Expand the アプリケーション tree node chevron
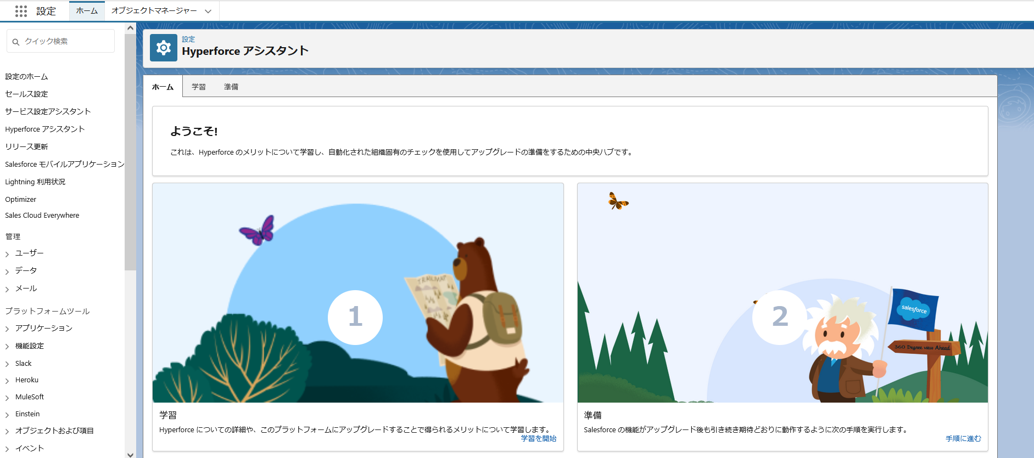Screen dimensions: 1034x458 click(7, 329)
